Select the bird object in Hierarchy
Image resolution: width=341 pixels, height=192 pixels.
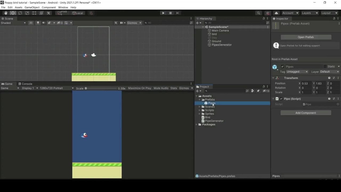214,34
